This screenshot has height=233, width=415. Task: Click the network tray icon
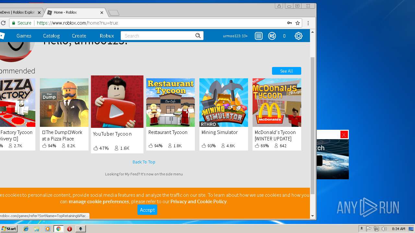pyautogui.click(x=376, y=229)
